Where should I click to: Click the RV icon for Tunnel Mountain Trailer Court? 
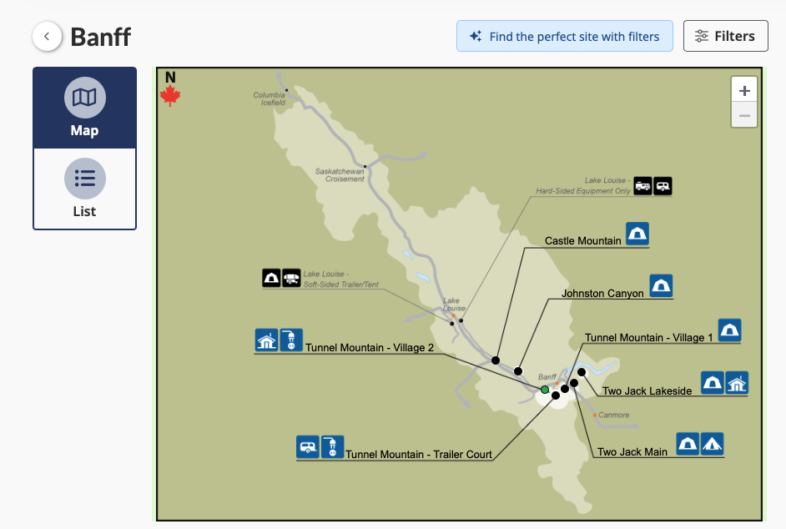pyautogui.click(x=308, y=447)
